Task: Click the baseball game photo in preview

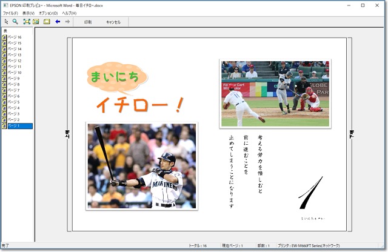Action: click(x=275, y=93)
